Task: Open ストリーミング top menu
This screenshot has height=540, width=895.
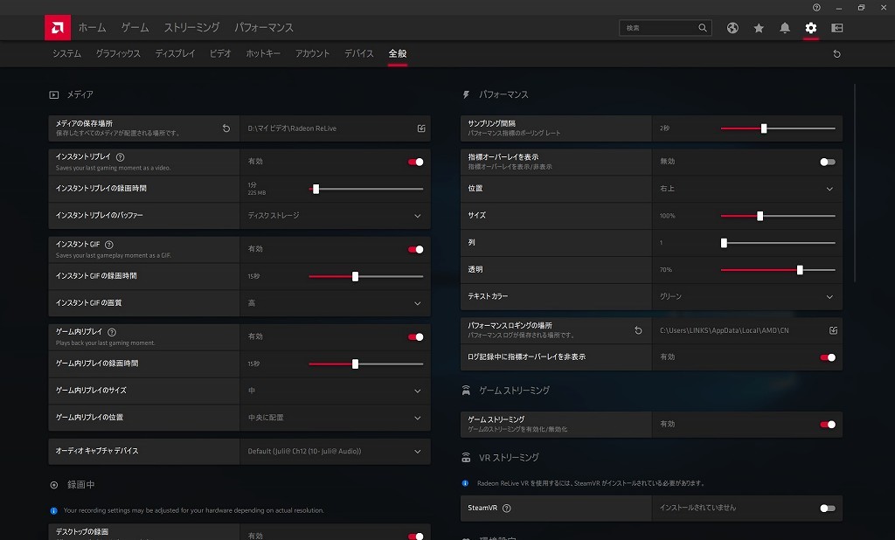Action: point(191,28)
